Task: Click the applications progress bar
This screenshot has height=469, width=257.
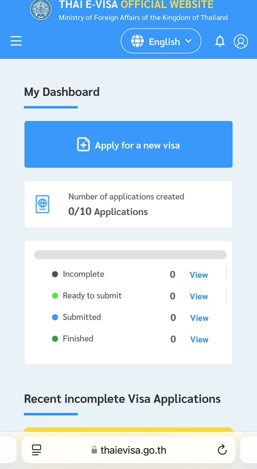Action: 130,255
